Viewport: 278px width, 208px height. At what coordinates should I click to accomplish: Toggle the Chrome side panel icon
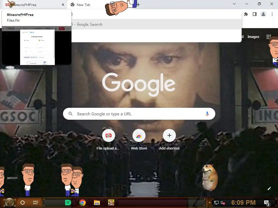click(x=255, y=14)
